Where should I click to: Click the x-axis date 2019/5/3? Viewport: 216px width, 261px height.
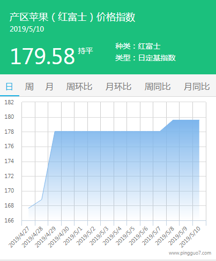(x=99, y=236)
